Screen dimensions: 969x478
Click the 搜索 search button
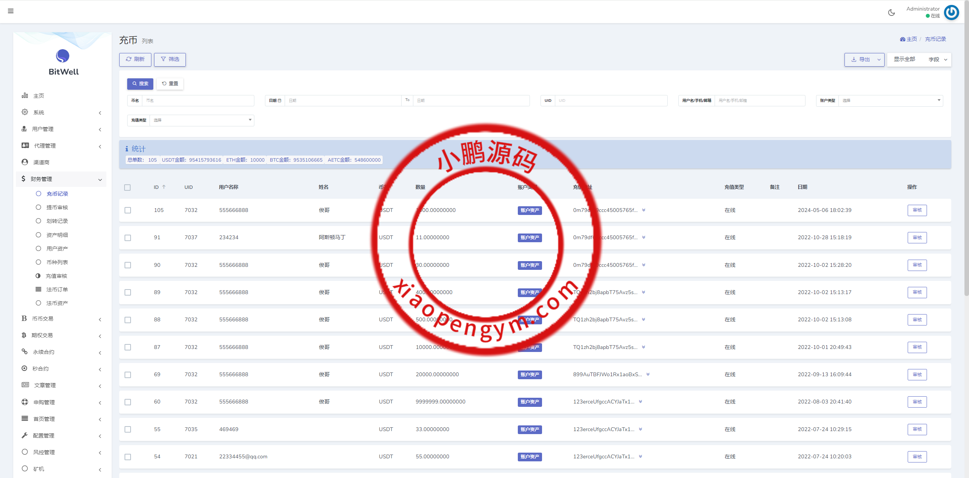[x=140, y=84]
